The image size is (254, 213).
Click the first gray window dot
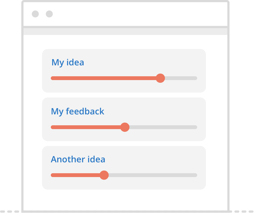(x=35, y=14)
